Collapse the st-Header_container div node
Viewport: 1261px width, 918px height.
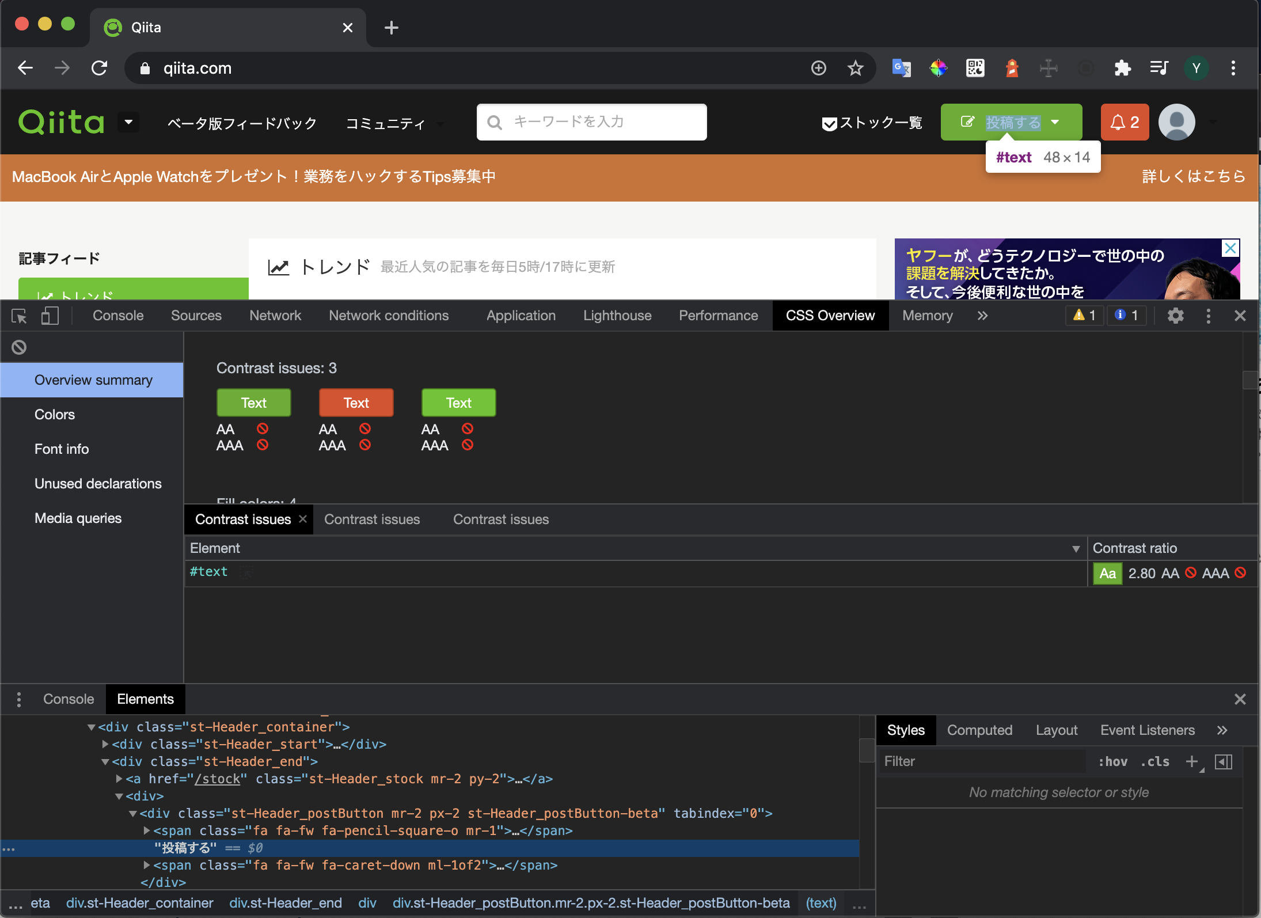(x=92, y=727)
